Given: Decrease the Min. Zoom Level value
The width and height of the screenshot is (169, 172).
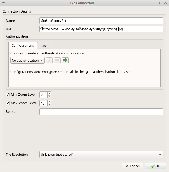Looking at the screenshot, I should 49,96.
